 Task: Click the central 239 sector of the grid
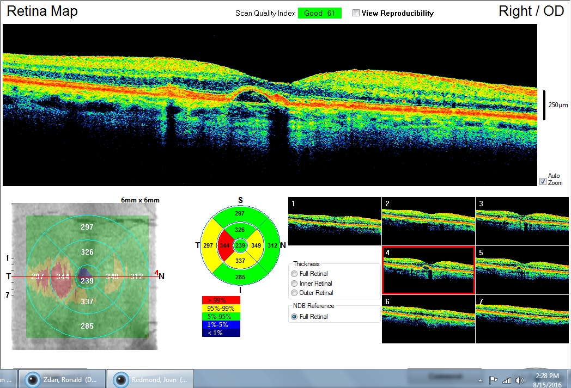[239, 246]
